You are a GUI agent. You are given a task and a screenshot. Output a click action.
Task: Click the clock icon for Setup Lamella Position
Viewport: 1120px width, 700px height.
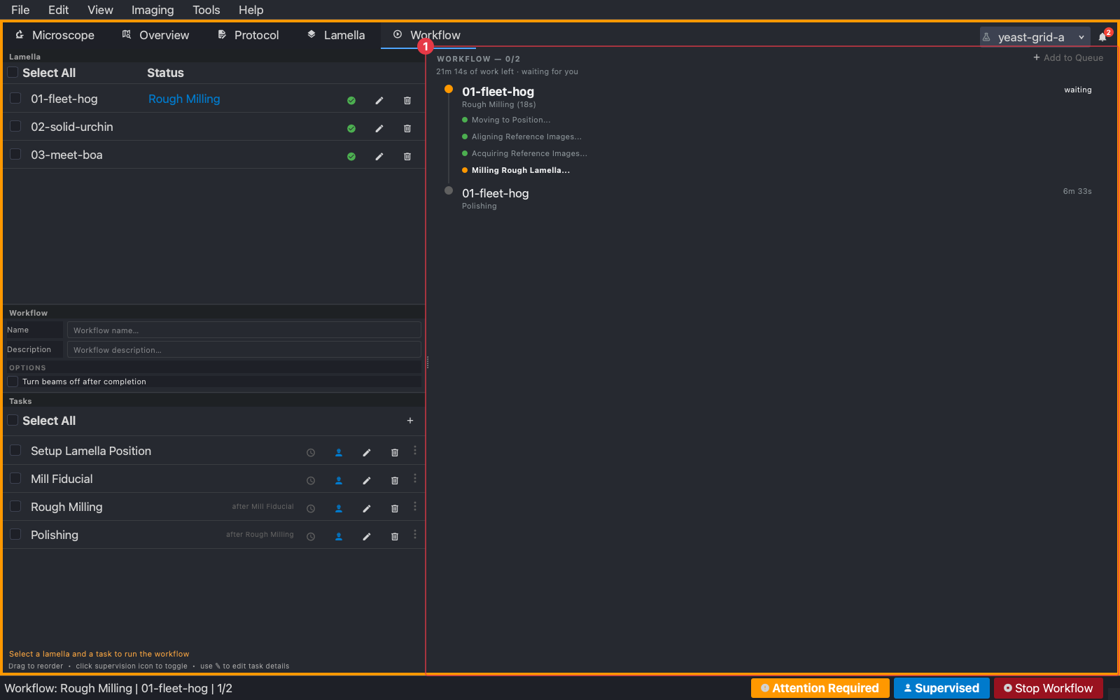pos(311,453)
